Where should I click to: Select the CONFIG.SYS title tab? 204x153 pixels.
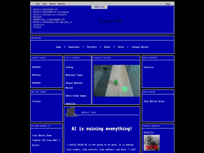point(99,7)
